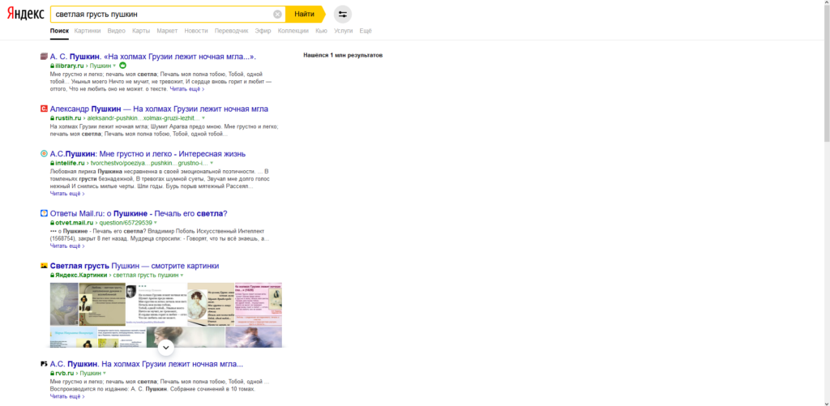Screen dimensions: 830x406
Task: Open the Коллекции tab
Action: [x=293, y=31]
